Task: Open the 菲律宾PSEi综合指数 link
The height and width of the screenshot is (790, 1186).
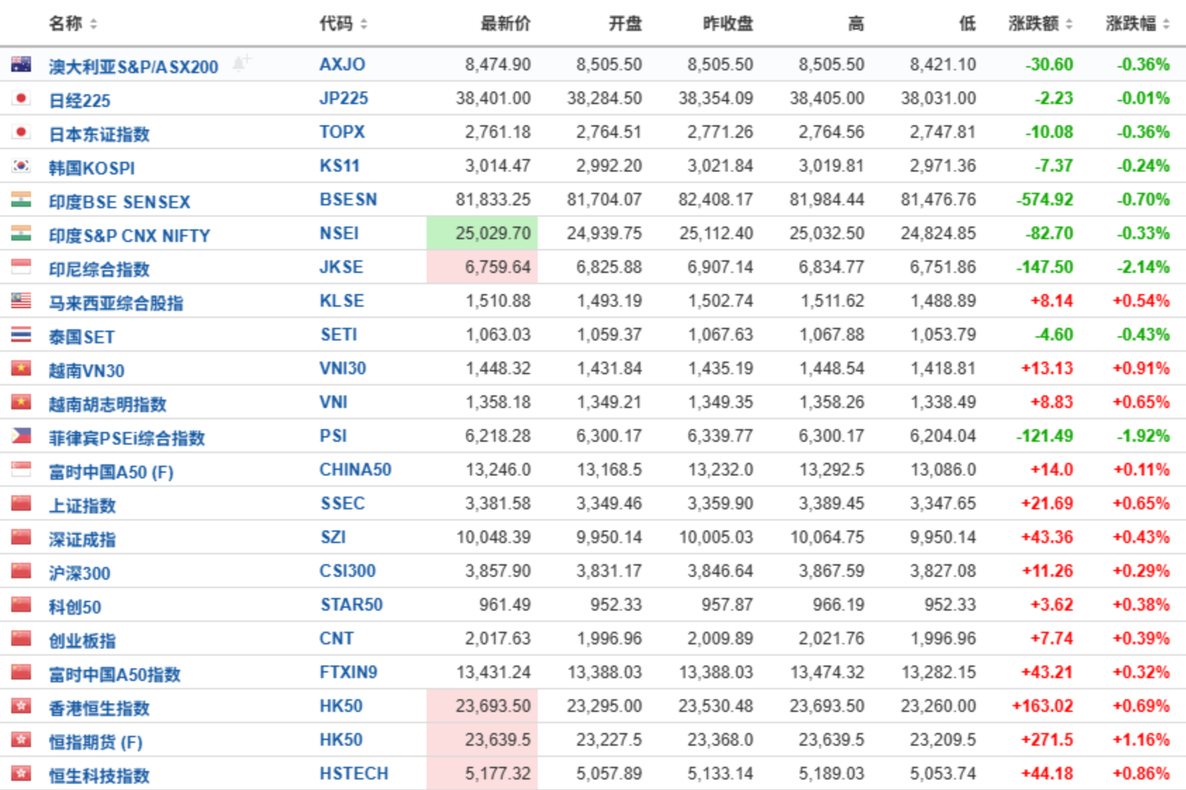Action: click(127, 438)
